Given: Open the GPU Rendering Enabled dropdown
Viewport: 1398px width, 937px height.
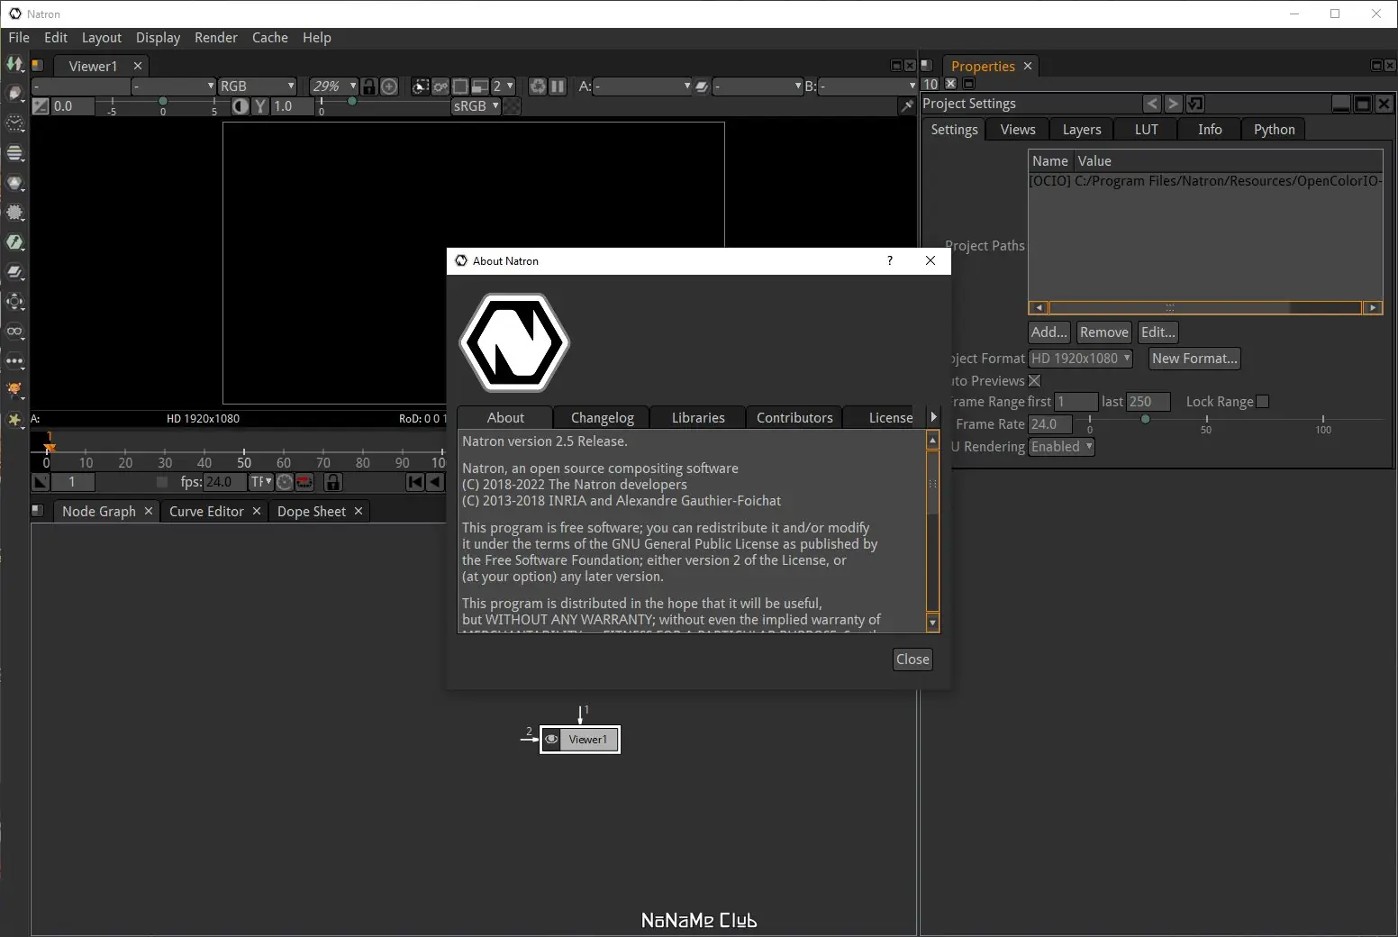Looking at the screenshot, I should click(1061, 447).
